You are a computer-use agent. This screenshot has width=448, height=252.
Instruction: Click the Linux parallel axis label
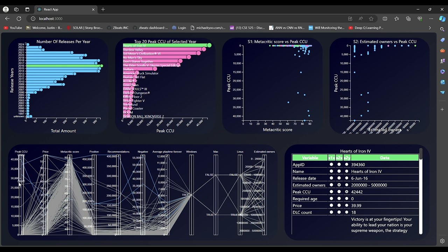click(240, 152)
